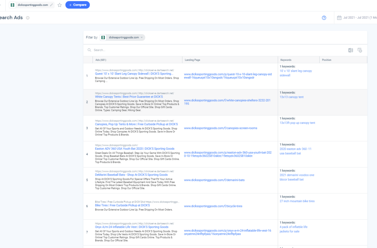Open the Quest Slant Leg Canopy Sidewall ad

(134, 74)
